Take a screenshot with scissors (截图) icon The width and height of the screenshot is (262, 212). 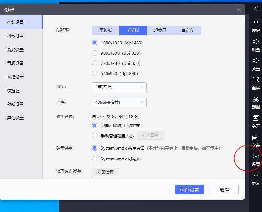click(256, 99)
